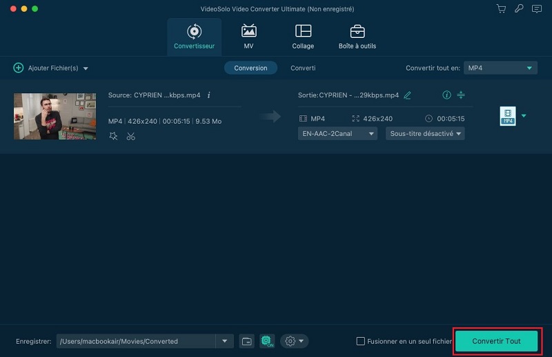552x357 pixels.
Task: Open the registration key icon
Action: 517,9
